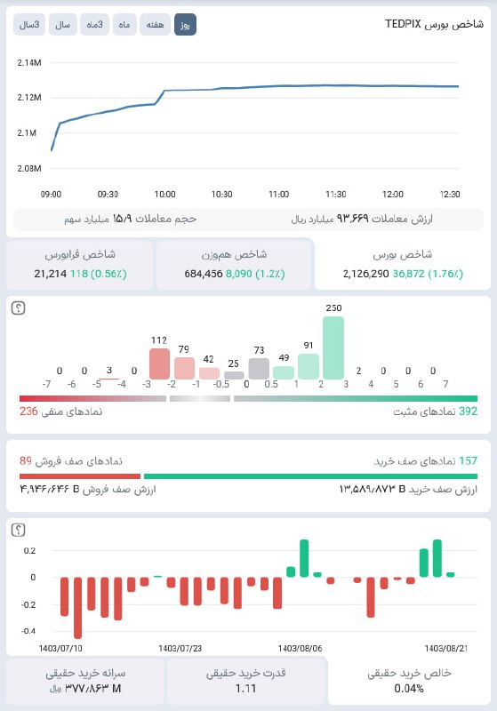Click the 1403/07/23 date axis label
Screen dimensions: 497x711
pyautogui.click(x=180, y=649)
